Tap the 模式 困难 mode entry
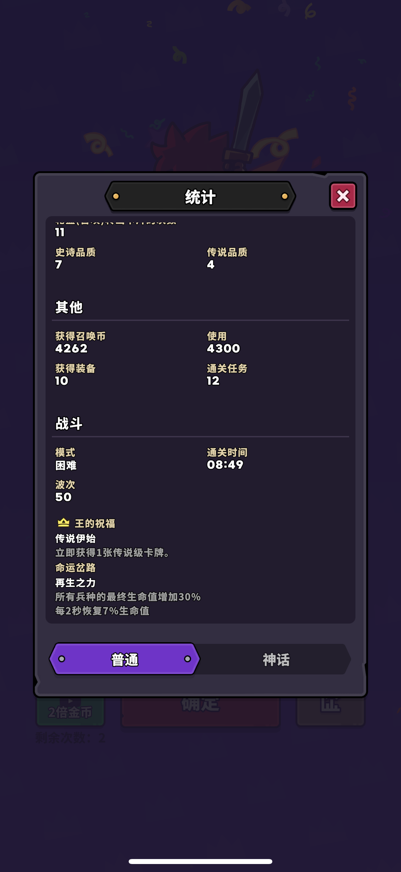The width and height of the screenshot is (401, 872). pyautogui.click(x=66, y=459)
